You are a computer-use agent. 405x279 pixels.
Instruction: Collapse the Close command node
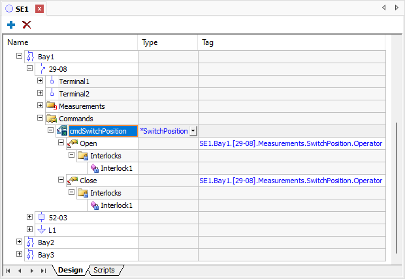61,179
